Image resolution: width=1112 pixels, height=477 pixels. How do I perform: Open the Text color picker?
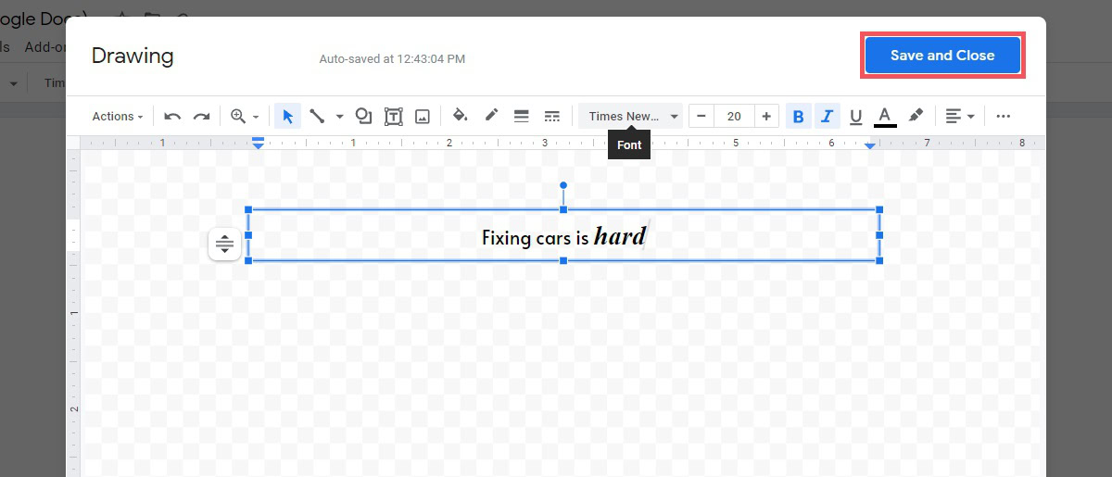click(885, 116)
